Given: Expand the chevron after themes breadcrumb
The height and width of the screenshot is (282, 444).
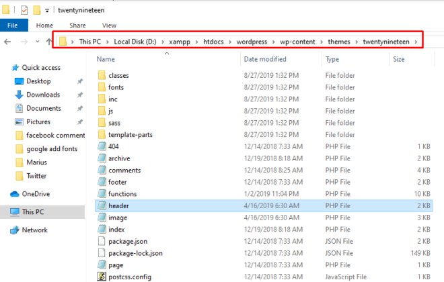Looking at the screenshot, I should pos(357,42).
